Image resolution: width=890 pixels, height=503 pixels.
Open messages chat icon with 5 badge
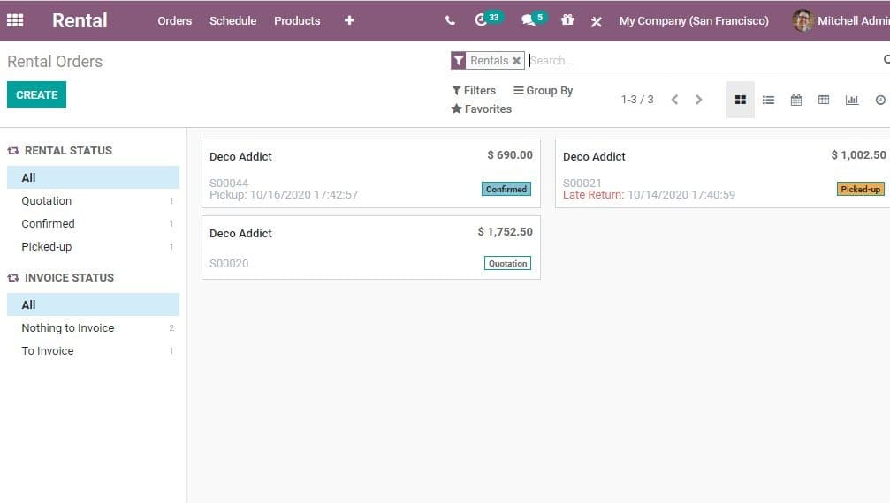534,19
